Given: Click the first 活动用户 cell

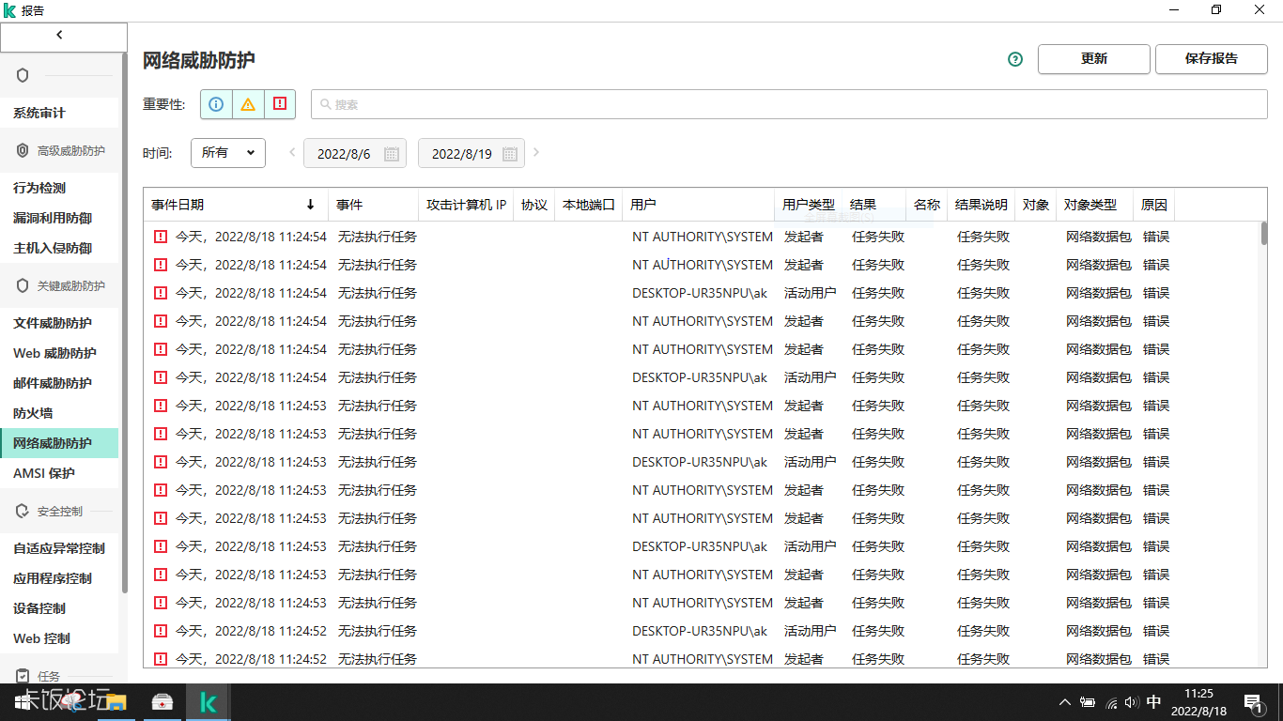Looking at the screenshot, I should click(810, 293).
